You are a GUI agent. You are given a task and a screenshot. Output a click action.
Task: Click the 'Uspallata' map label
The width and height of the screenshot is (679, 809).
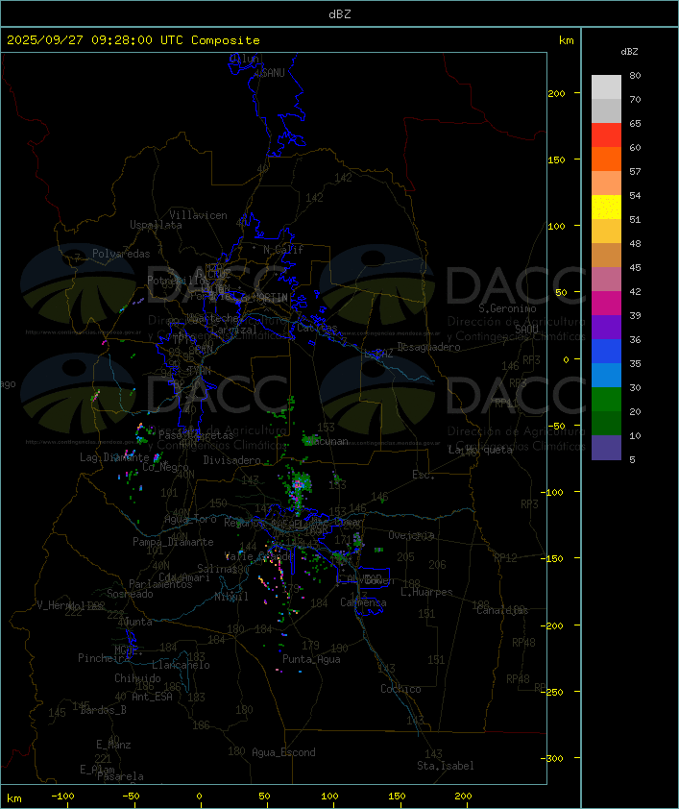156,226
